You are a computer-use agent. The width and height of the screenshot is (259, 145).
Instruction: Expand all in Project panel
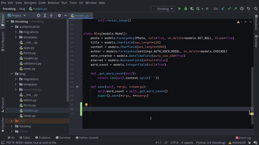(45, 15)
